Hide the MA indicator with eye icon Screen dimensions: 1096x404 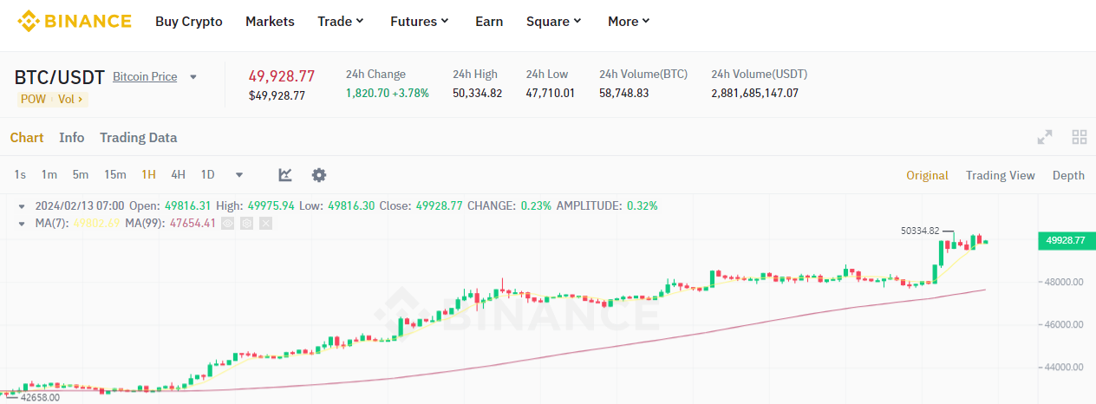pyautogui.click(x=228, y=224)
